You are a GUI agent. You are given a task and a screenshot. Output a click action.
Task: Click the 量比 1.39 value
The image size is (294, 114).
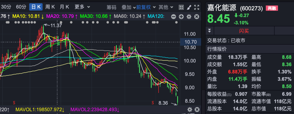[x=242, y=86]
